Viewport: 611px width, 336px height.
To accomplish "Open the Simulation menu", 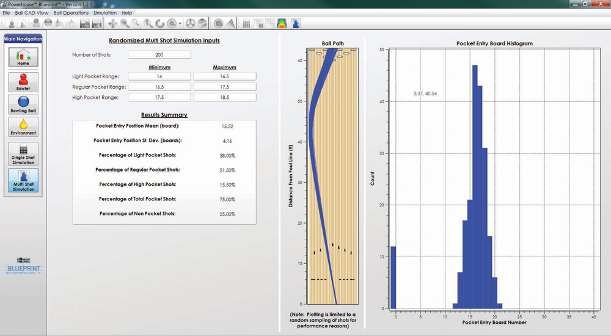I will [x=105, y=13].
